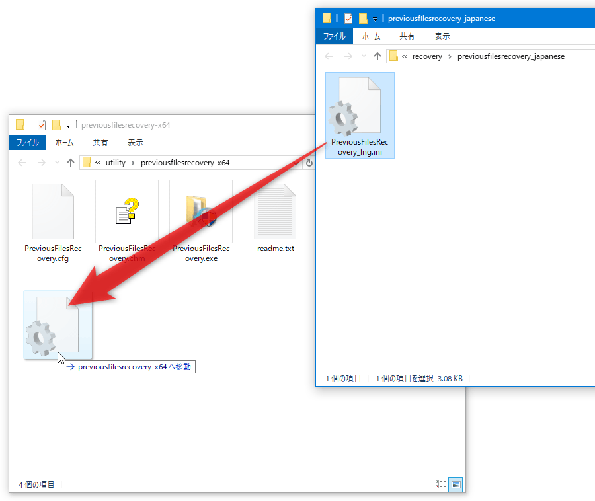
Task: Click 4 個の項目 status text
Action: (36, 484)
